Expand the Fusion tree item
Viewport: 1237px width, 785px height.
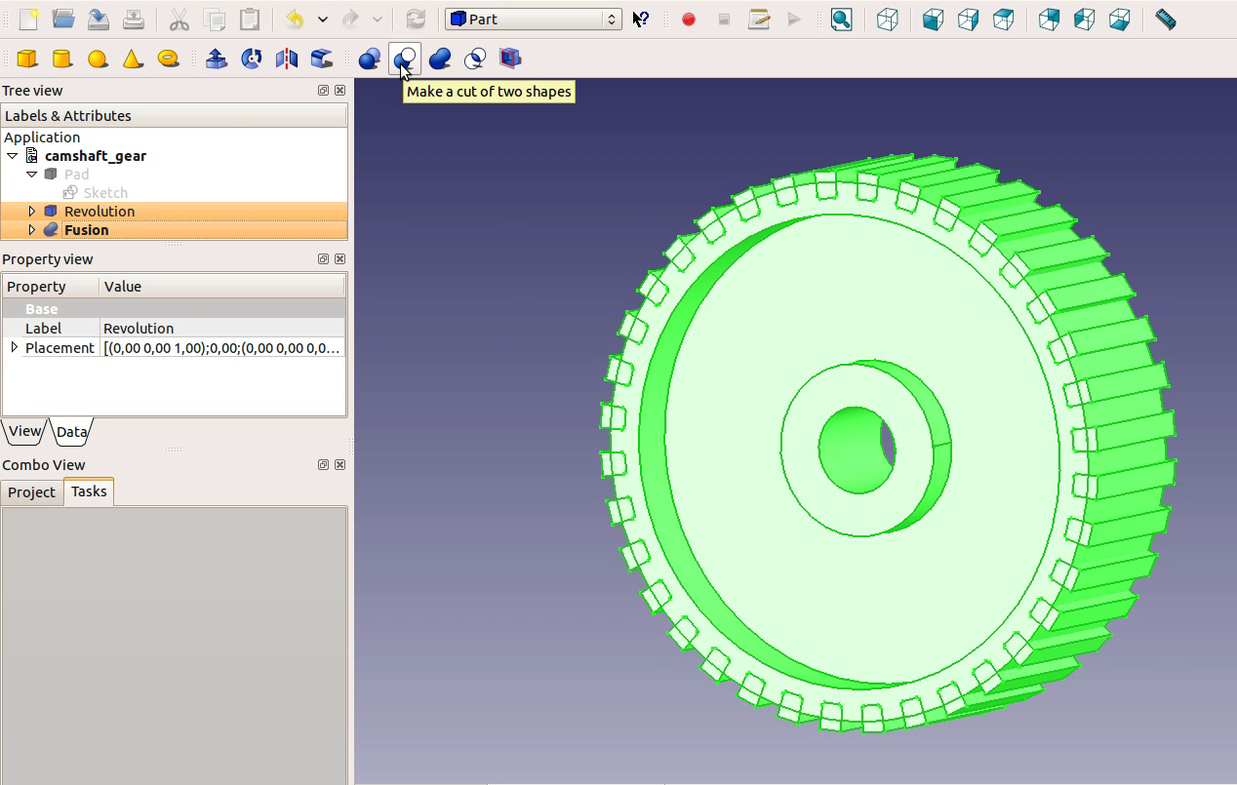click(31, 229)
